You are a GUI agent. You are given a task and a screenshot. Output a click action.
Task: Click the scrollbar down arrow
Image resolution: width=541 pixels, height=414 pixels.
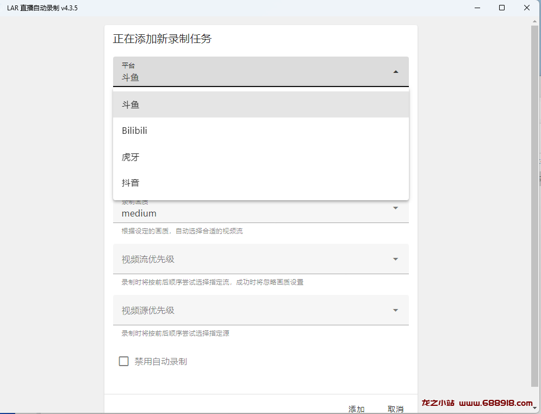[534, 408]
